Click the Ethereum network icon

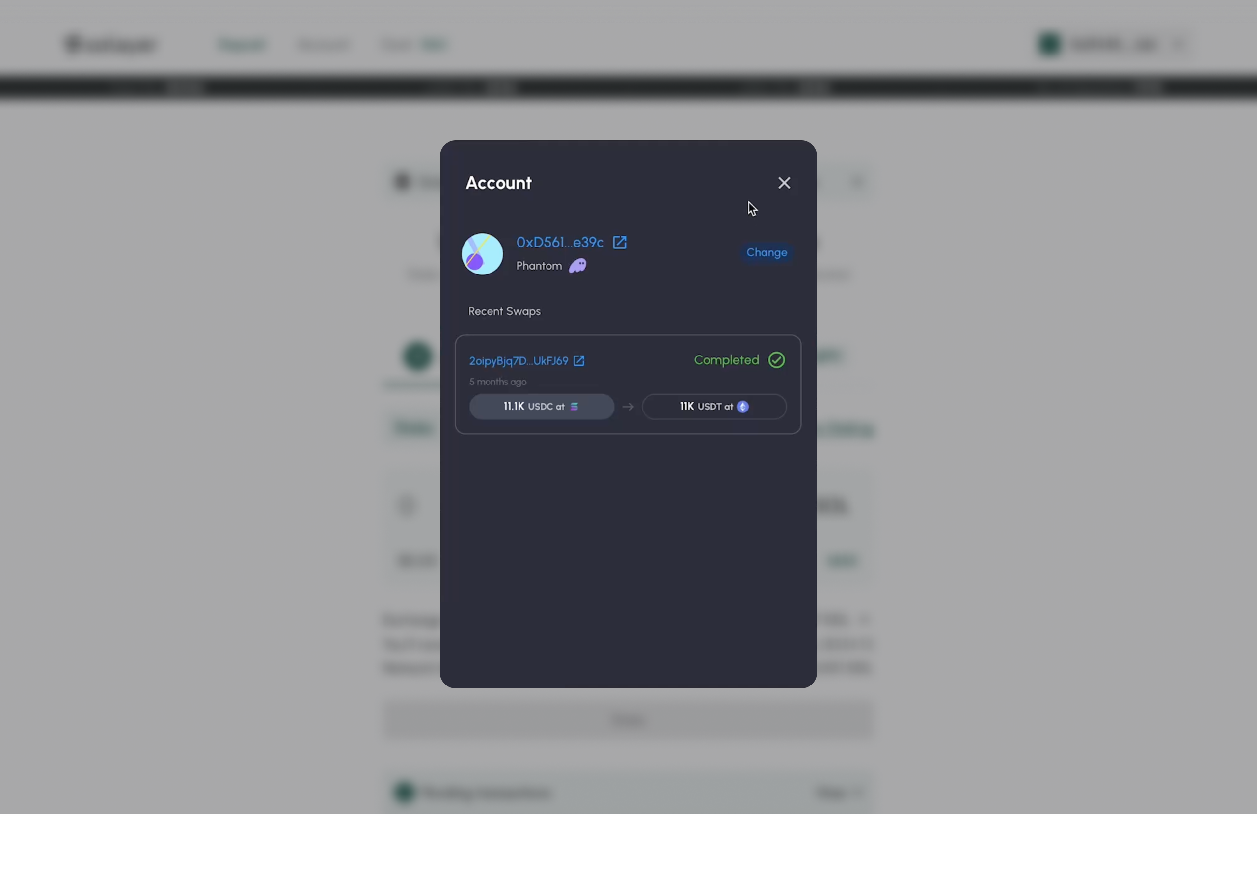743,407
